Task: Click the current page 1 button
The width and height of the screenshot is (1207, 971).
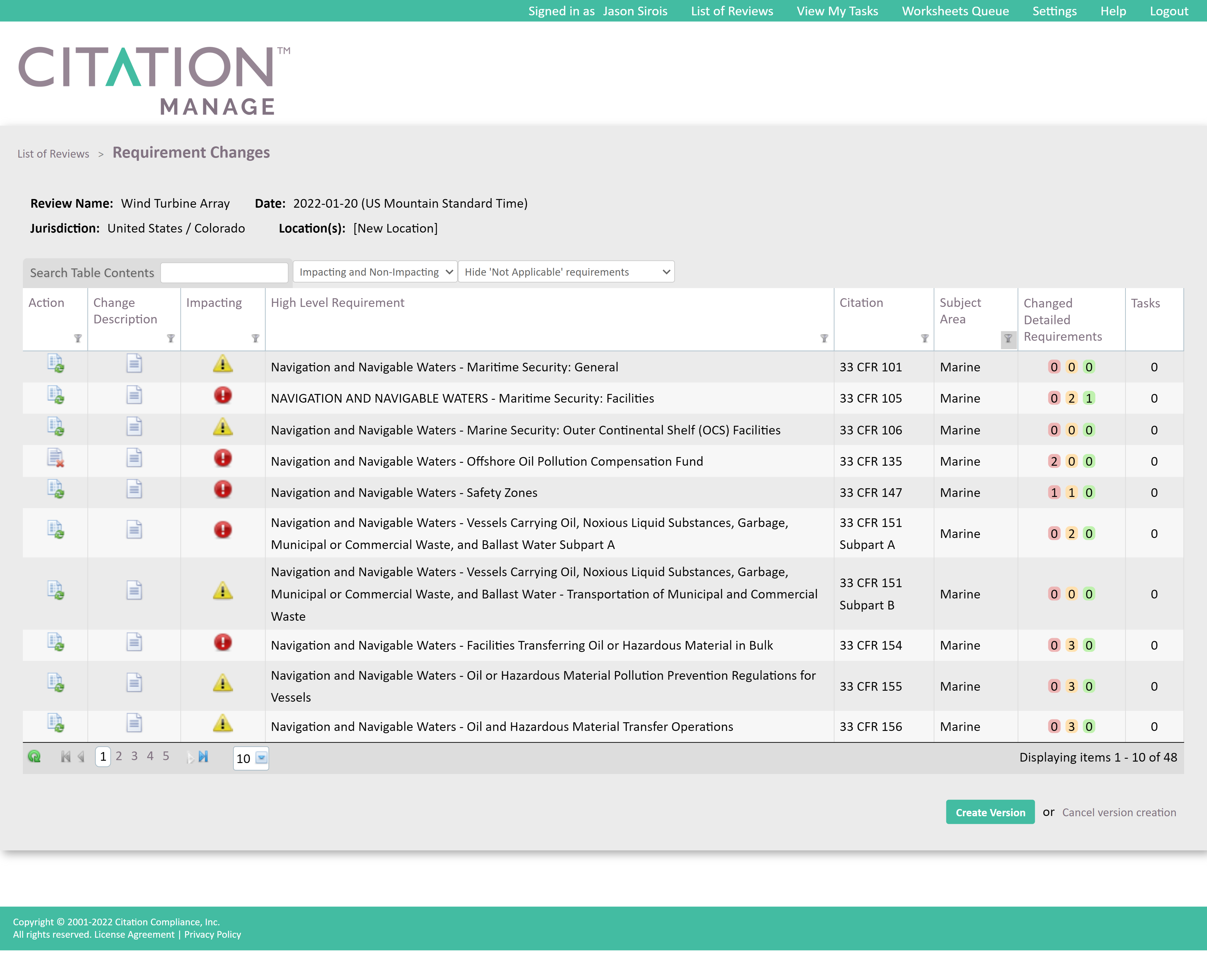Action: [103, 756]
